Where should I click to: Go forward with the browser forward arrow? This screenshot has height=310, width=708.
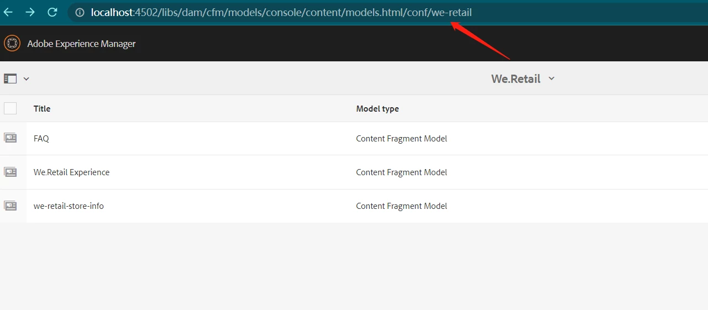[30, 12]
